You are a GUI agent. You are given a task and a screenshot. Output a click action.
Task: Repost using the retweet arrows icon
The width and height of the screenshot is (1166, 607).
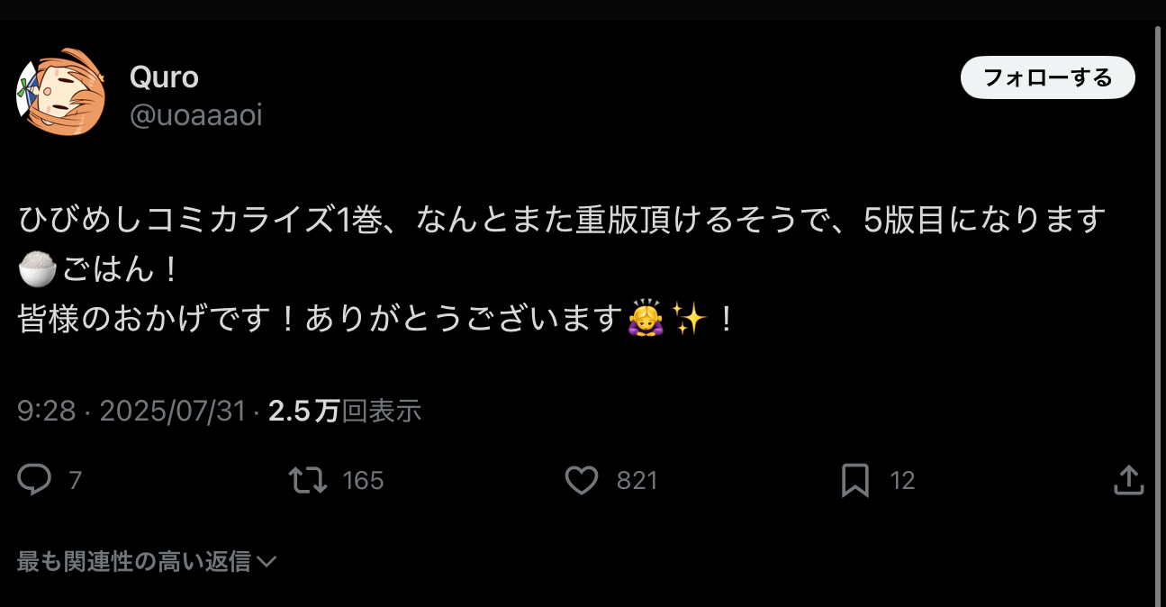click(x=308, y=480)
